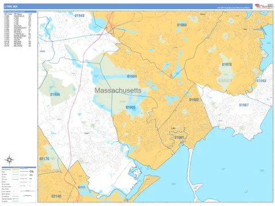Select the WAKEFIELD row in ZIP index
Screen dimensions: 275x206
click(18, 16)
